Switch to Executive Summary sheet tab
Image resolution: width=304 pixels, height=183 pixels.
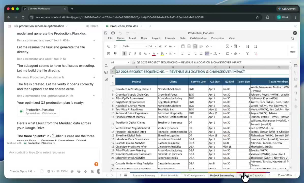144,175
